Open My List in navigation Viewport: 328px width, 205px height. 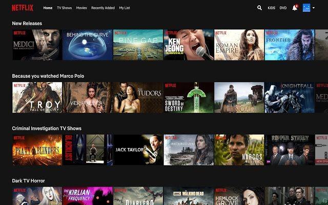125,8
